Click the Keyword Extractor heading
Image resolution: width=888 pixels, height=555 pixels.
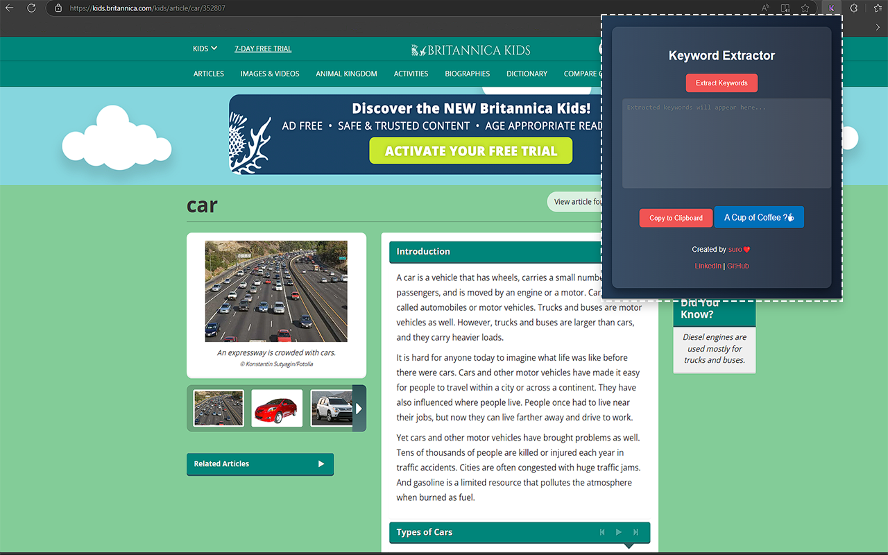(721, 55)
